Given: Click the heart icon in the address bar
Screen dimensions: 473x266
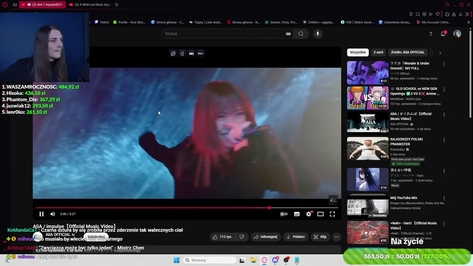Looking at the screenshot, I should tap(438, 14).
